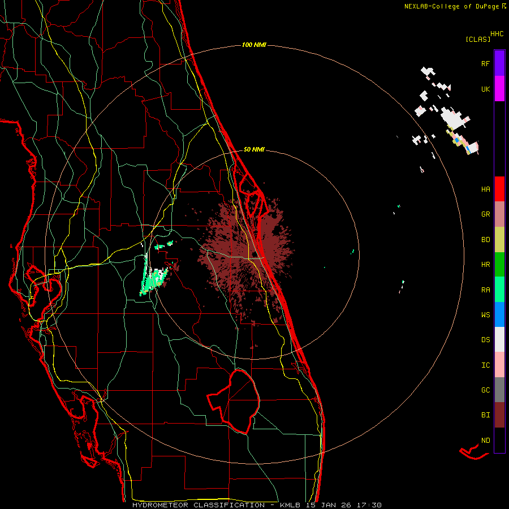This screenshot has height=509, width=509.
Task: Click the large white dry snow echo offshore
Action: point(454,118)
